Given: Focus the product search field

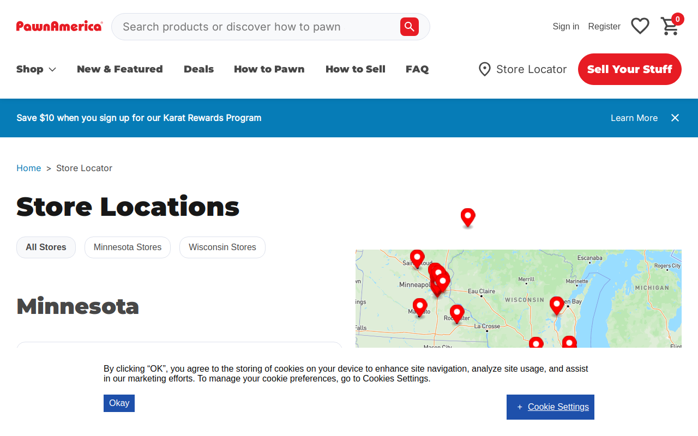Looking at the screenshot, I should coord(256,27).
